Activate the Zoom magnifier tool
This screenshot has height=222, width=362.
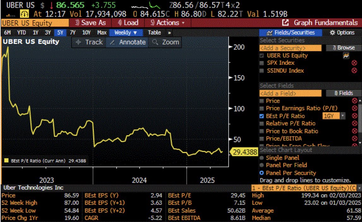click(155, 43)
